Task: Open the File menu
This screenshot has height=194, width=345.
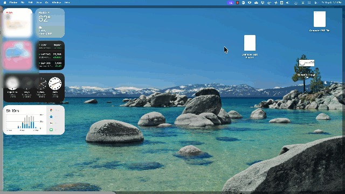Action: pos(23,3)
